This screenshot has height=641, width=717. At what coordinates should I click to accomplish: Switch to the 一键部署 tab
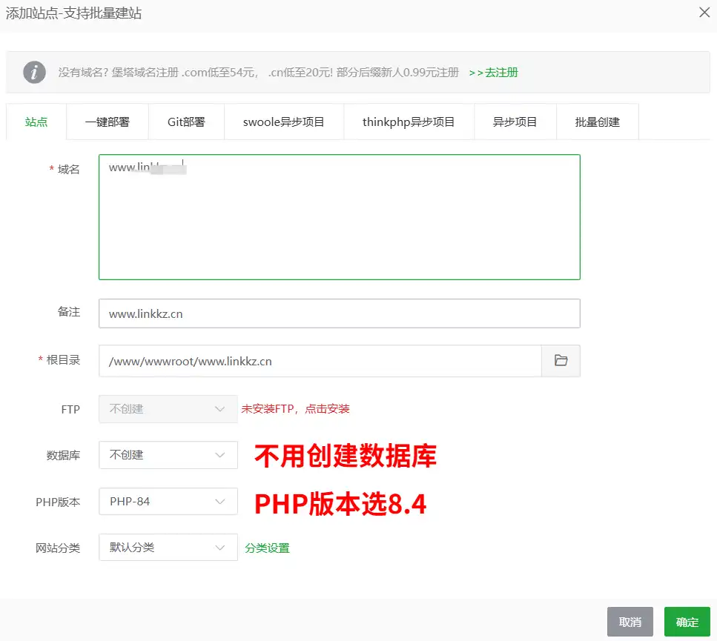(x=107, y=122)
